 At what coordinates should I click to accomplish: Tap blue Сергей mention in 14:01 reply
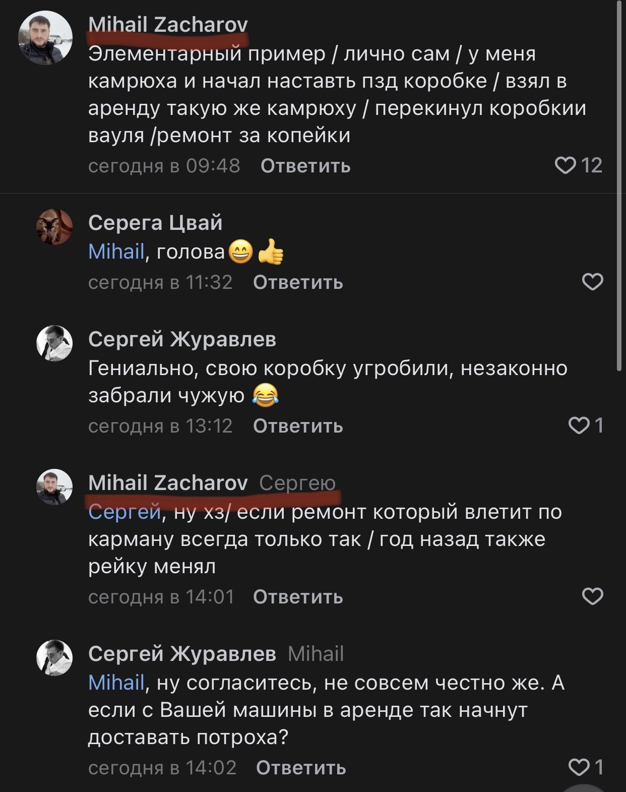(124, 512)
